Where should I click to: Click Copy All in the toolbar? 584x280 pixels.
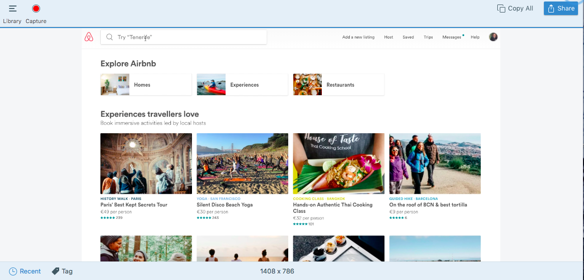click(515, 8)
